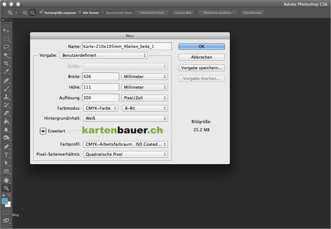331x229 pixels.
Task: Select the History Brush tool
Action: click(6, 105)
